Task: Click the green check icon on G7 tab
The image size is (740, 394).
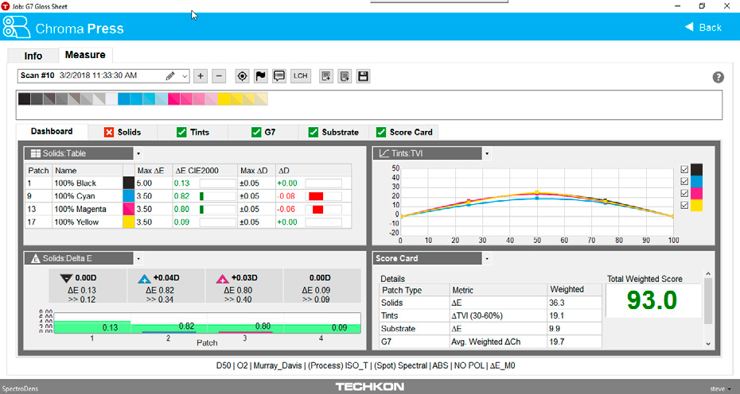Action: coord(256,133)
